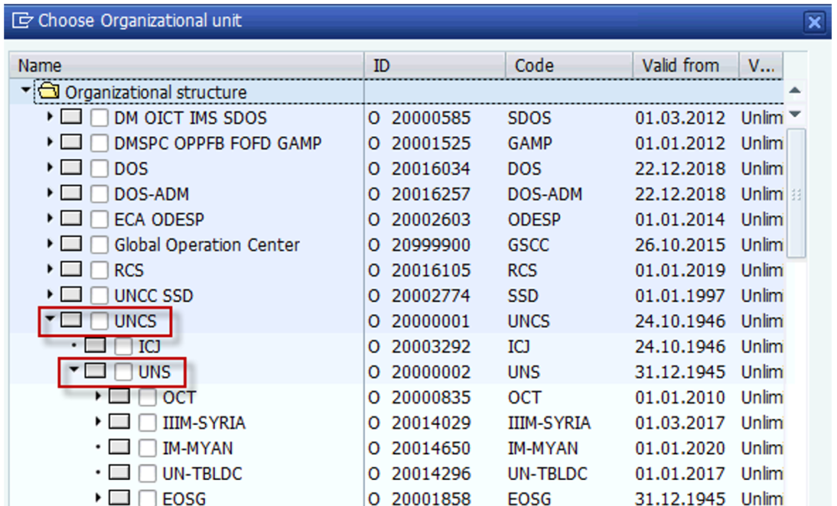The height and width of the screenshot is (506, 837).
Task: Click the org unit icon in the DOS row
Action: (x=71, y=167)
